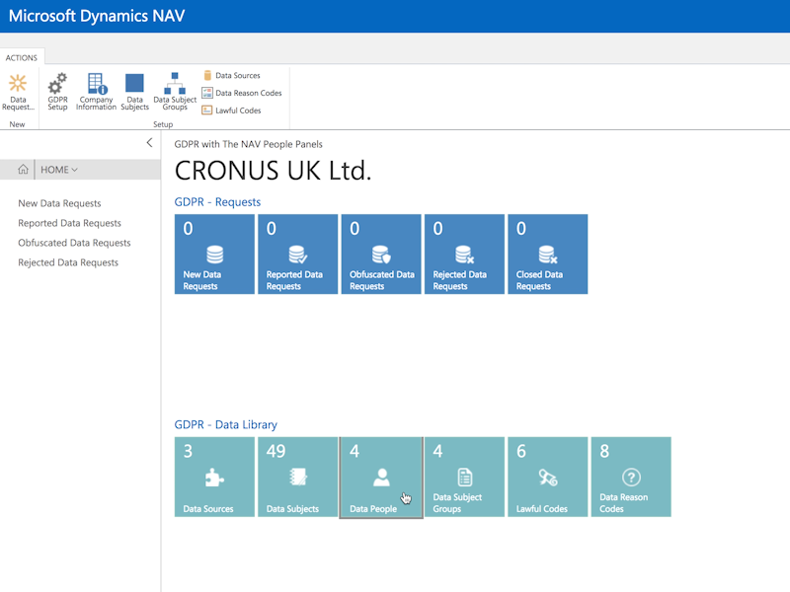The height and width of the screenshot is (592, 790).
Task: Open the Closed Data Requests tile
Action: tap(548, 255)
